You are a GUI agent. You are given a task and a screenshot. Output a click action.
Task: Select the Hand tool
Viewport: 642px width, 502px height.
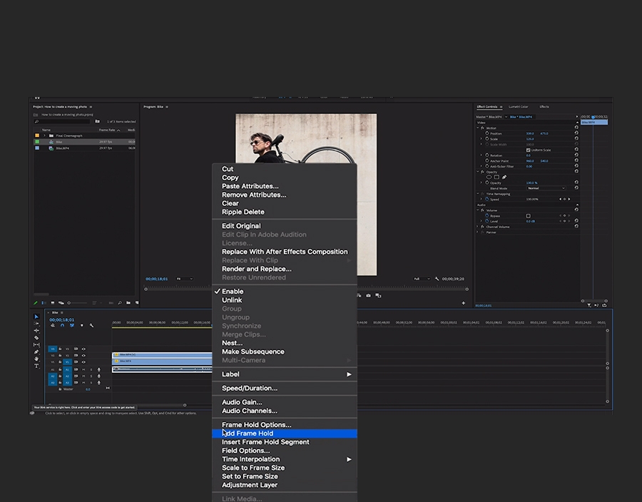coord(36,359)
